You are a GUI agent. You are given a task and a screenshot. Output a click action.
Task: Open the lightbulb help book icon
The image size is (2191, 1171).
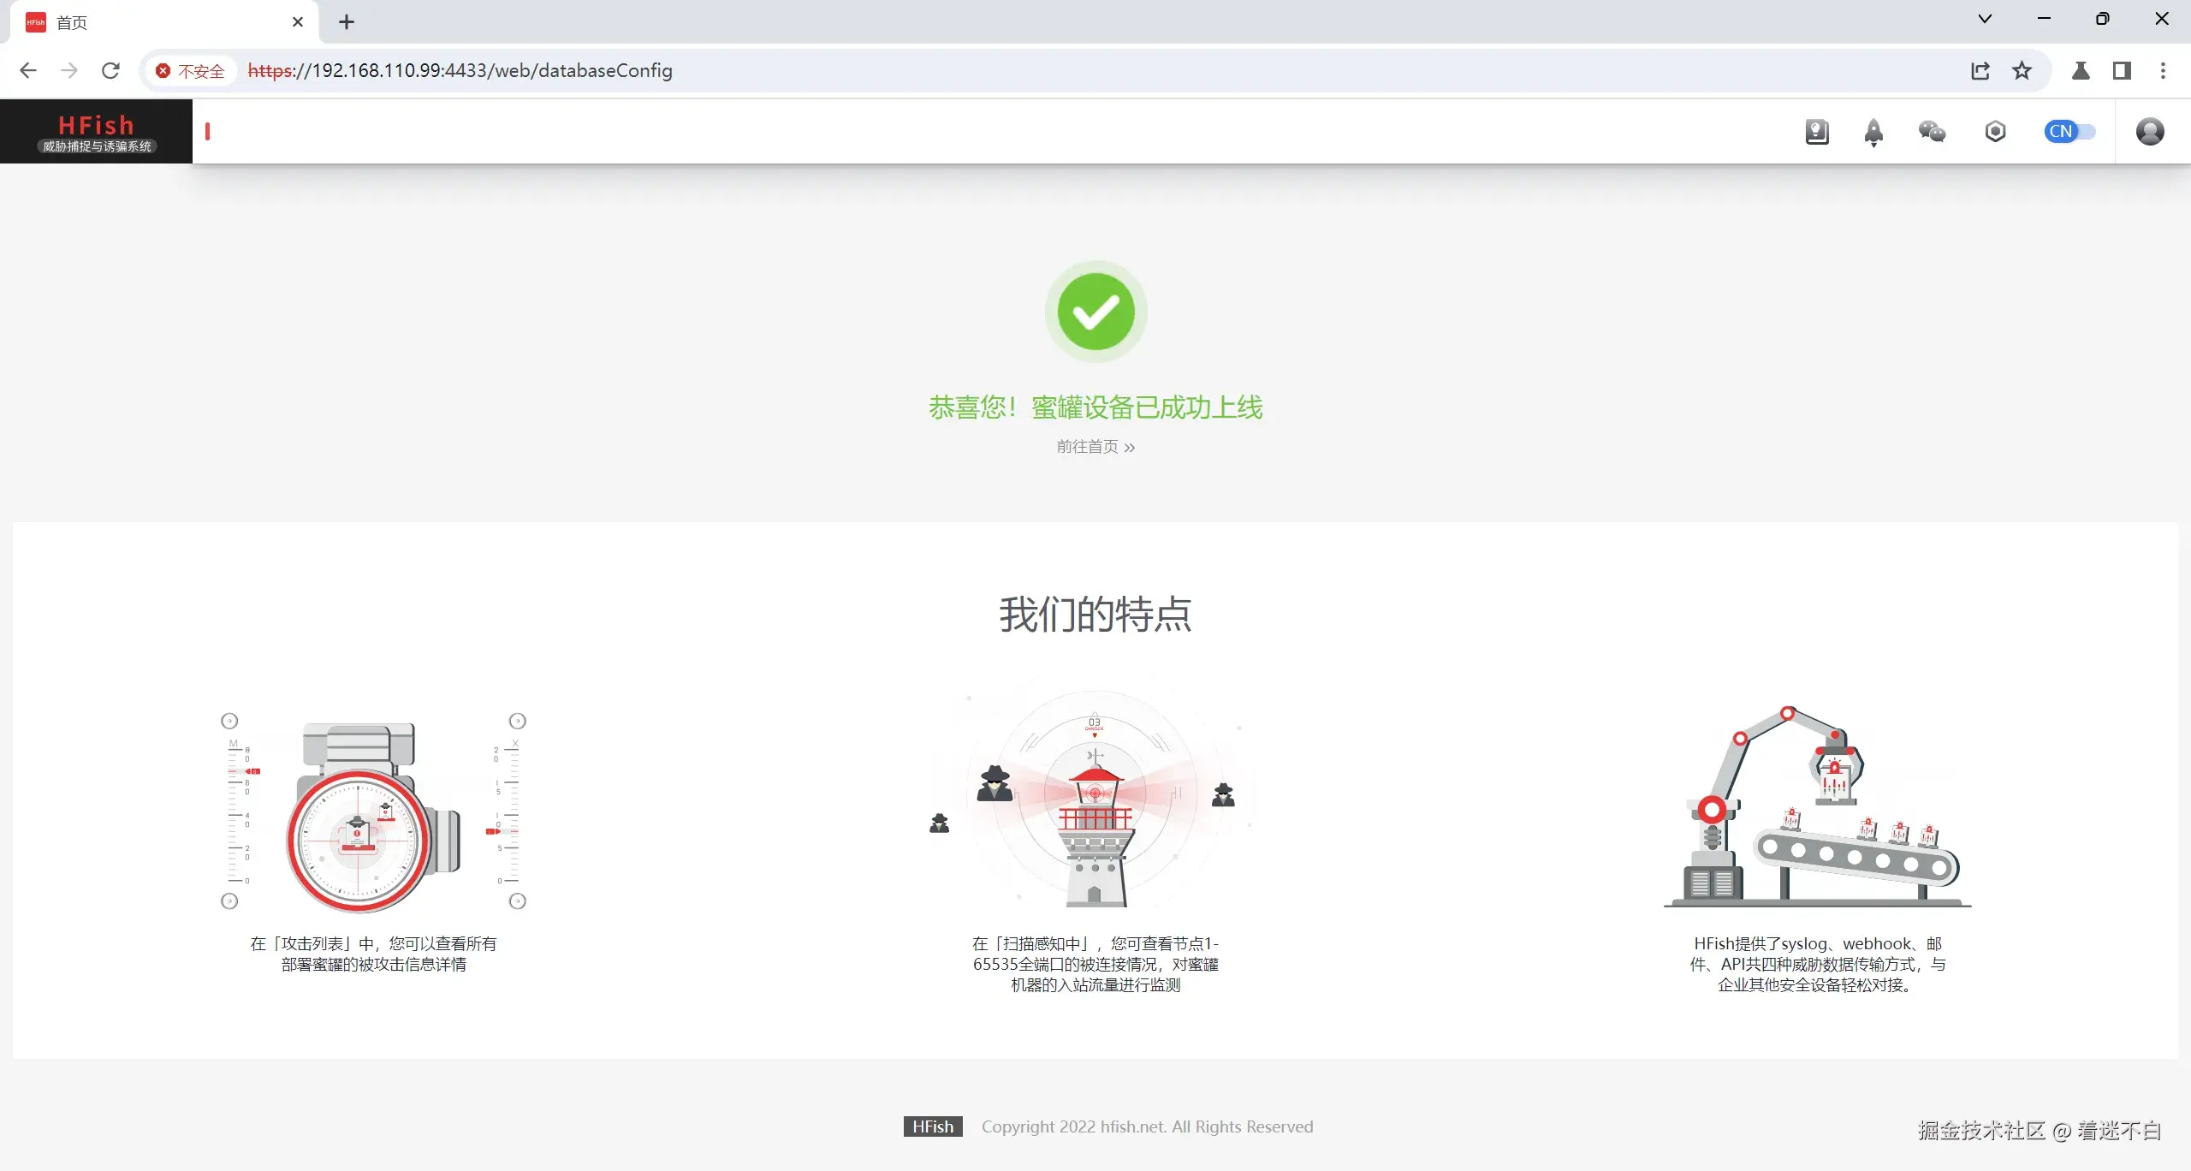click(1816, 132)
